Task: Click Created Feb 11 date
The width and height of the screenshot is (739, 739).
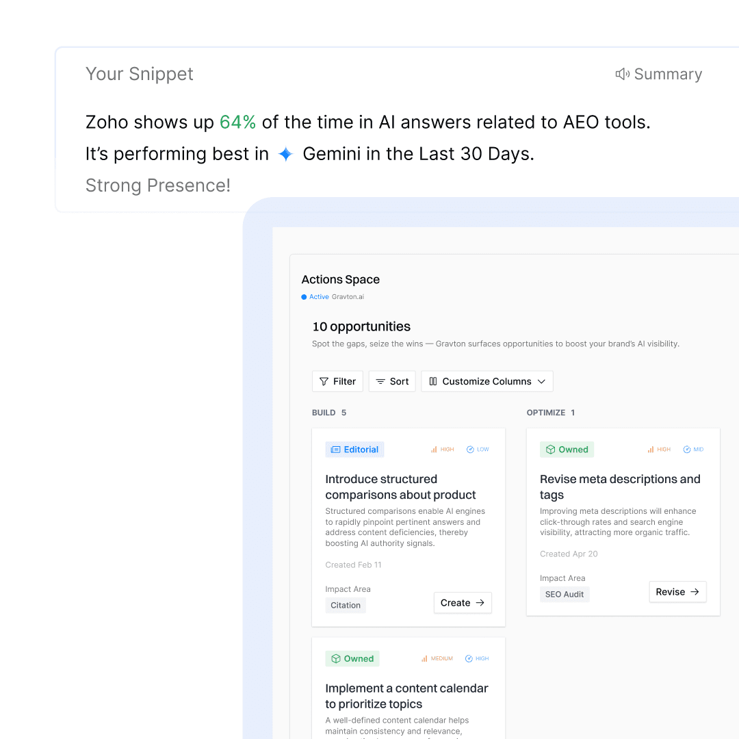Action: [x=353, y=565]
